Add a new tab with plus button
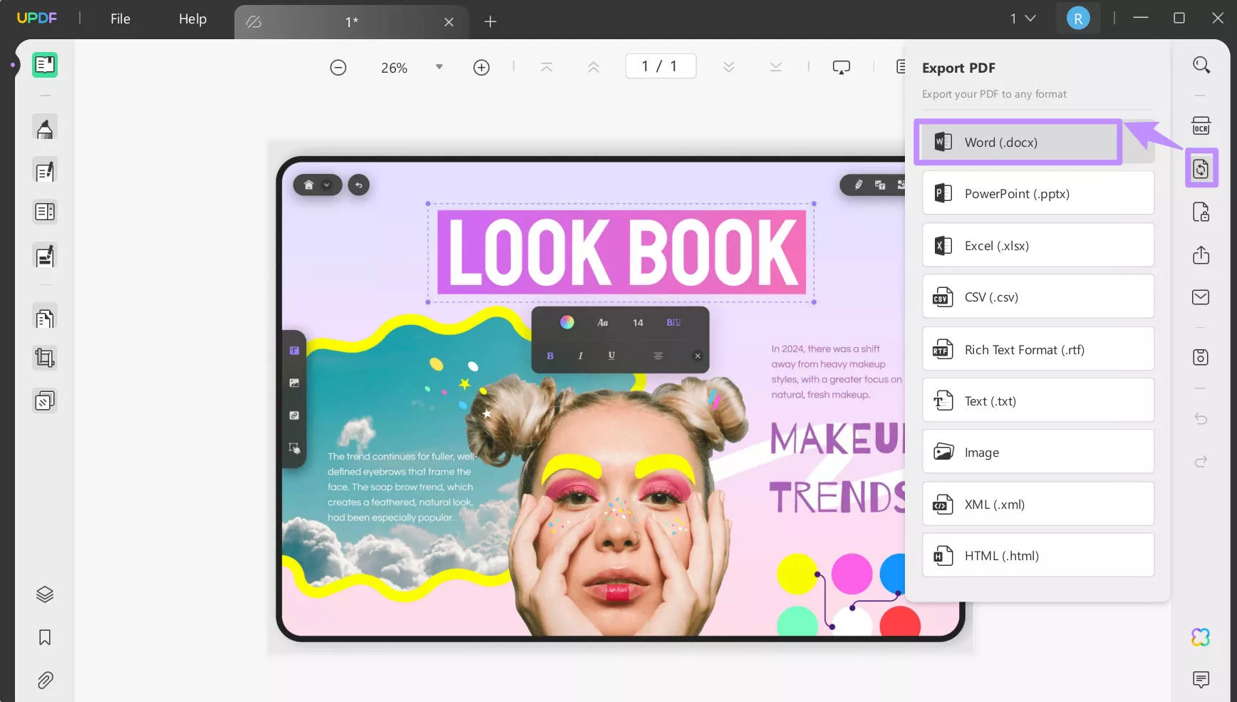1237x702 pixels. coord(490,21)
